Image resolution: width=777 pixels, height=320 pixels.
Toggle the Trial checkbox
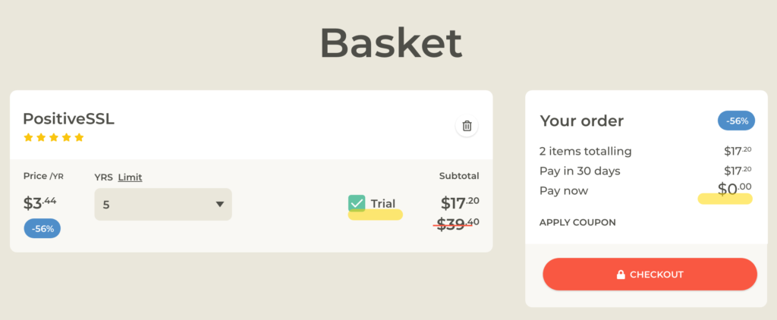357,203
